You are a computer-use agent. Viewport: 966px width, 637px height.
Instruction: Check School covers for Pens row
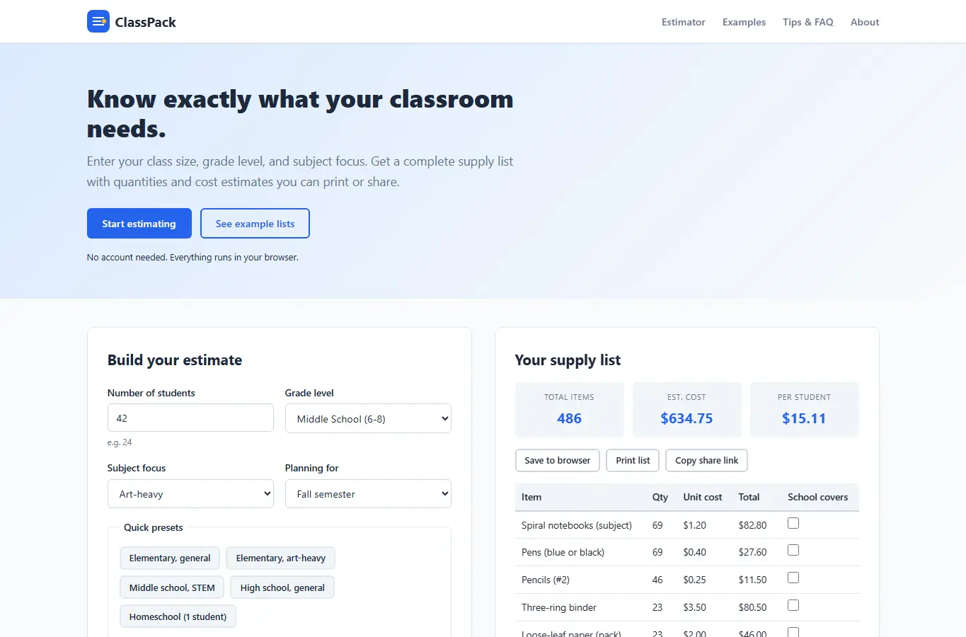(793, 550)
